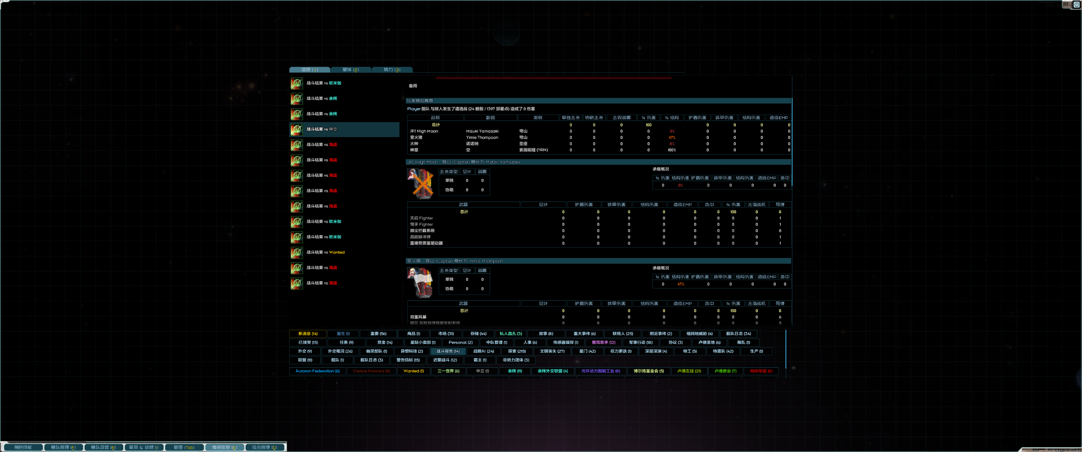The width and height of the screenshot is (1082, 452).
Task: Click the battle report icon beside 战斗结果 vs 中立
Action: coord(297,129)
